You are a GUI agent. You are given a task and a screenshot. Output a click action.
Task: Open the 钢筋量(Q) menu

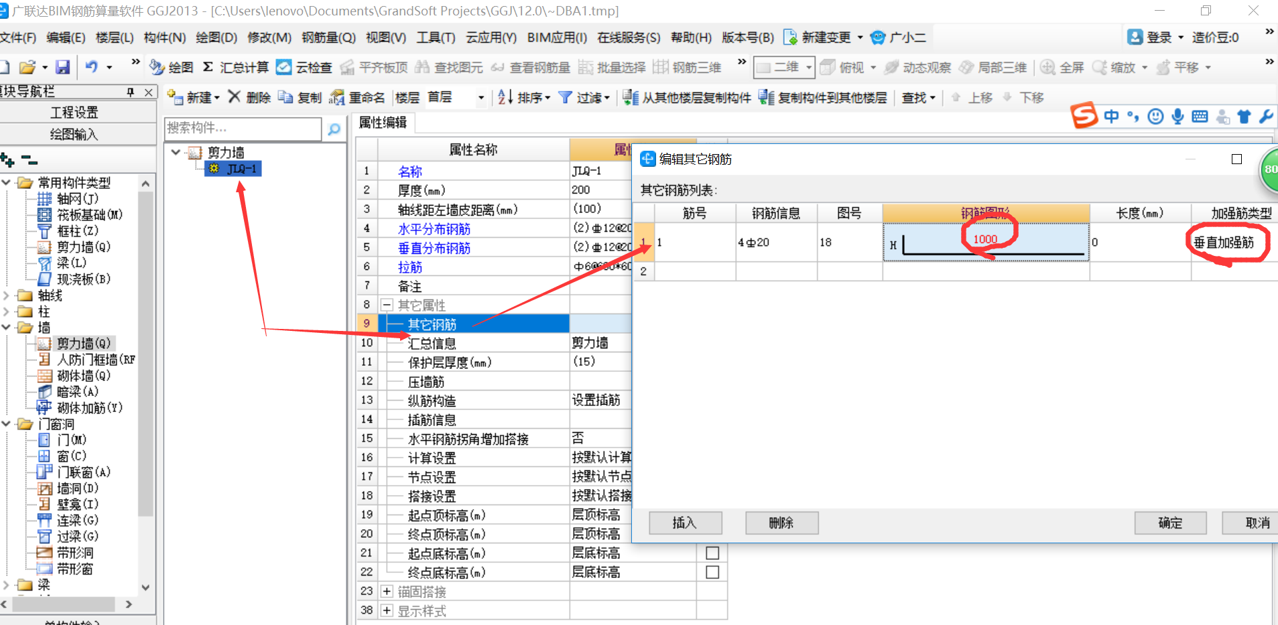click(328, 38)
